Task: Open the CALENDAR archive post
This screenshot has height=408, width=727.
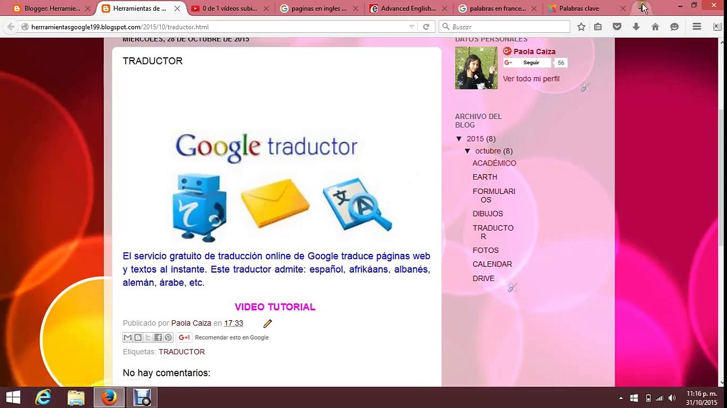Action: [492, 264]
